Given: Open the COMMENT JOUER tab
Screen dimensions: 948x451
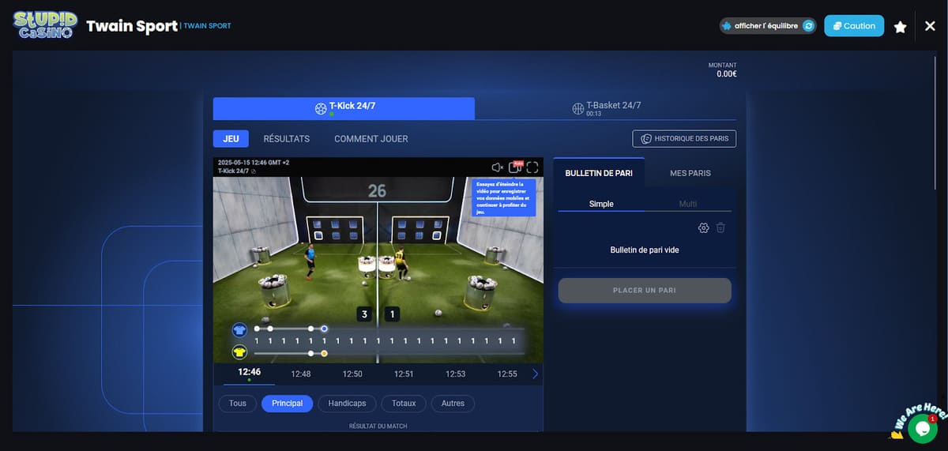Looking at the screenshot, I should 371,138.
